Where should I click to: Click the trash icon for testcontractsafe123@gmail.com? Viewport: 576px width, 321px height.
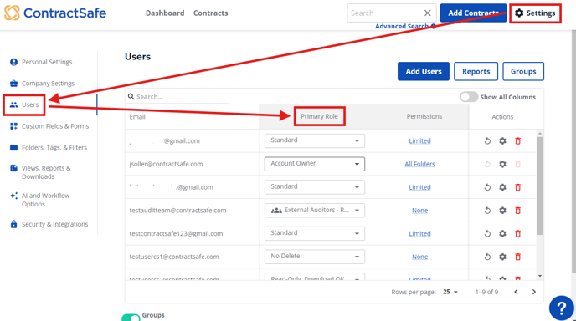coord(517,234)
